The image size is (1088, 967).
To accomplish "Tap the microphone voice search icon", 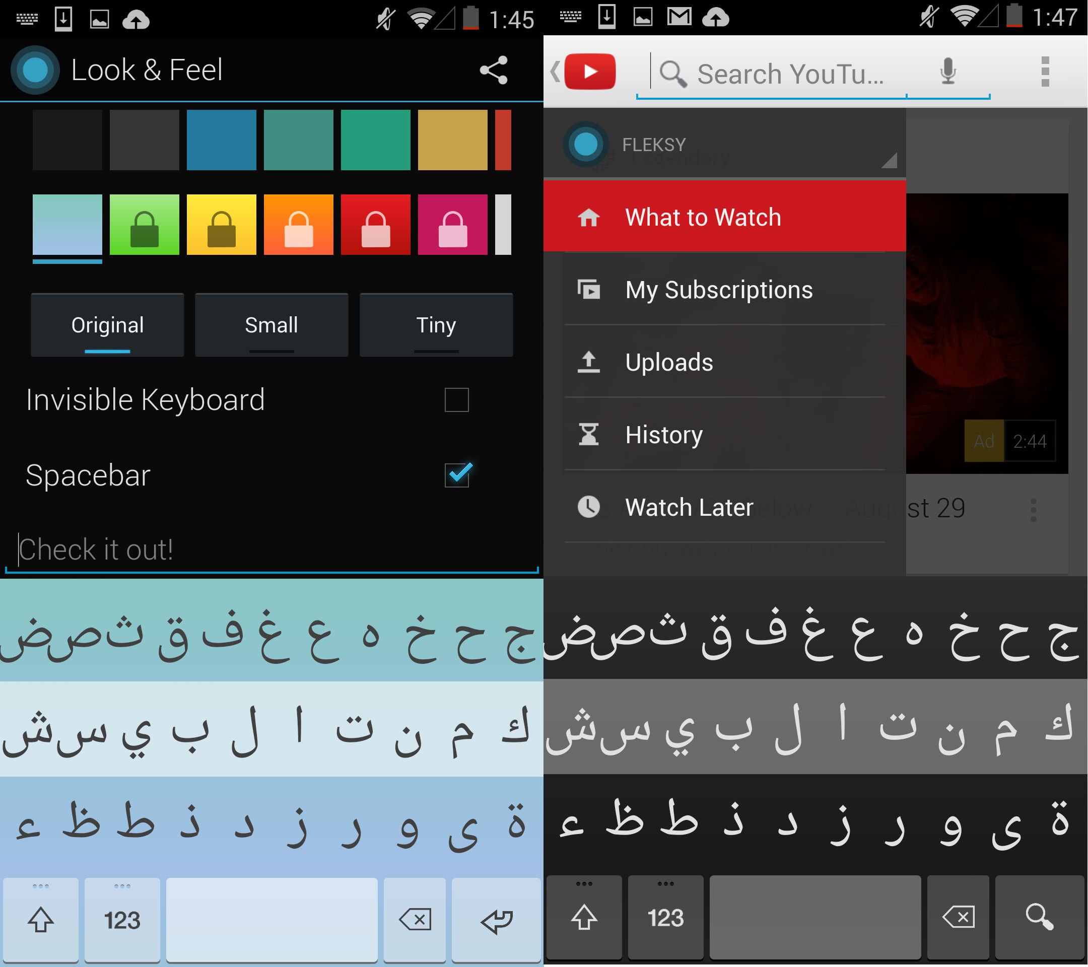I will tap(947, 72).
